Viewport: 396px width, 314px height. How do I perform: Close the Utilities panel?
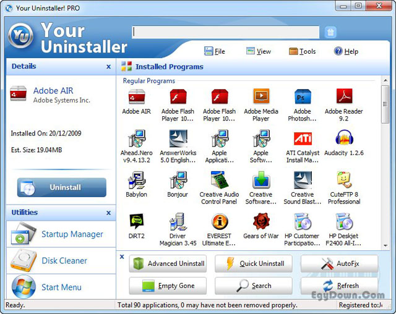(x=109, y=213)
